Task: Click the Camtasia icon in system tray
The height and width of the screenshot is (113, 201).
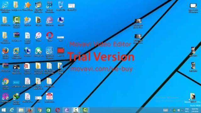Action: coord(174,110)
